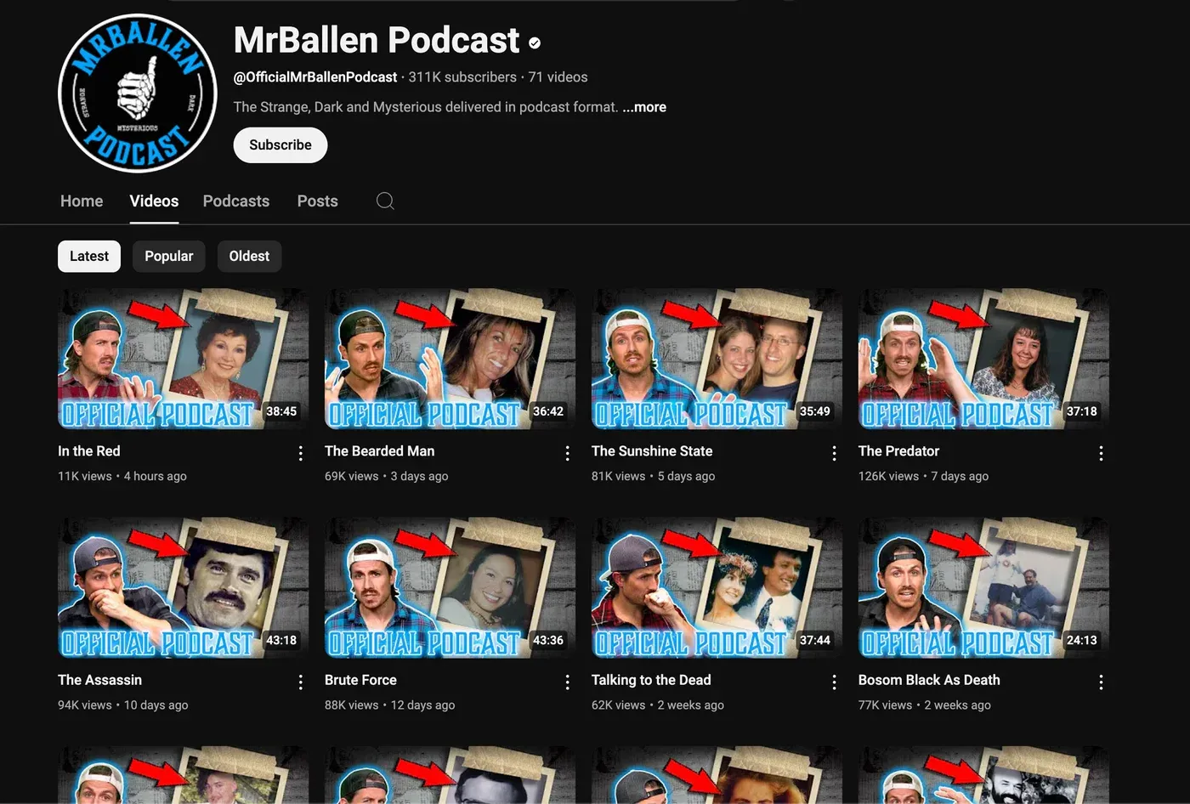Viewport: 1190px width, 804px height.
Task: Click '88K views • 12 days ago' text
Action: pos(389,705)
